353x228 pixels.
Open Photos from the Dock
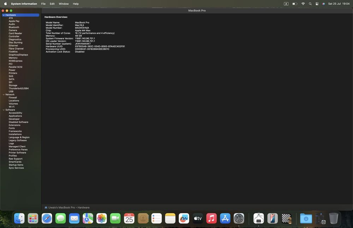[102, 218]
